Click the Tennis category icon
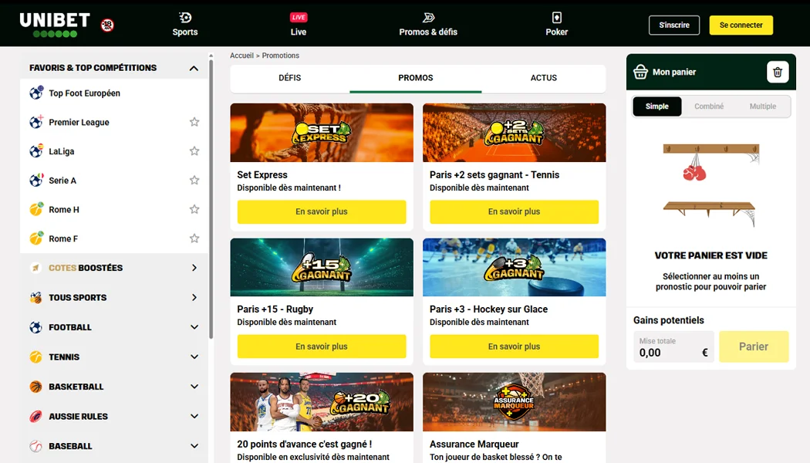 (x=35, y=357)
